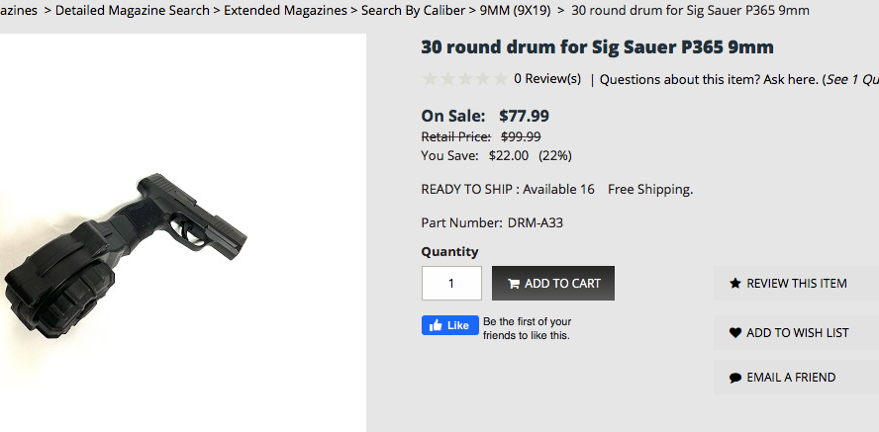
Task: Click the REVIEW THIS ITEM text
Action: point(797,284)
